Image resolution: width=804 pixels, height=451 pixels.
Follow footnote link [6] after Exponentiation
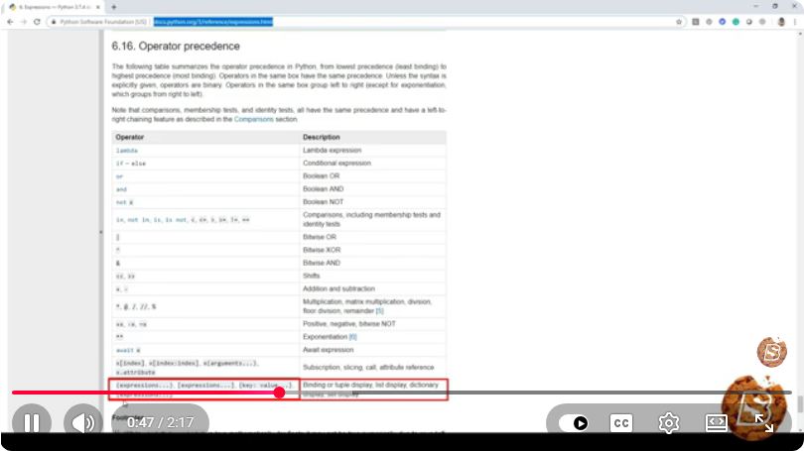[x=352, y=337]
